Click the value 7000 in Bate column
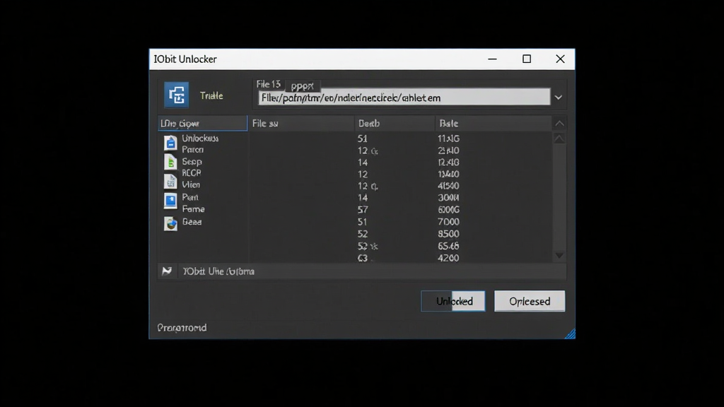 tap(448, 222)
